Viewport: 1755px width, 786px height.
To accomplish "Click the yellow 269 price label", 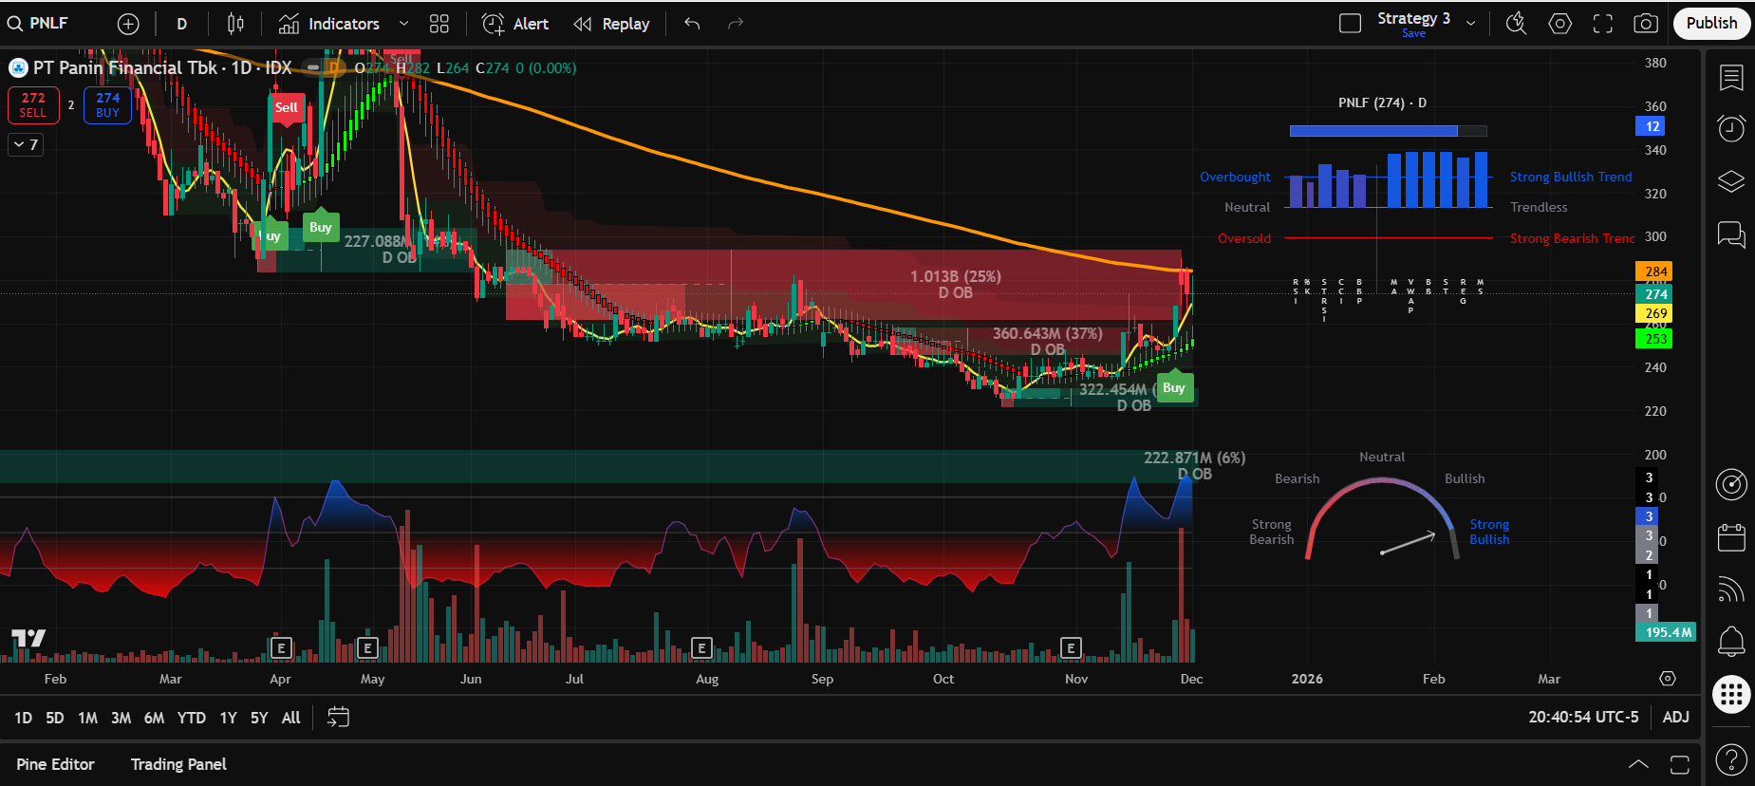I will point(1654,313).
